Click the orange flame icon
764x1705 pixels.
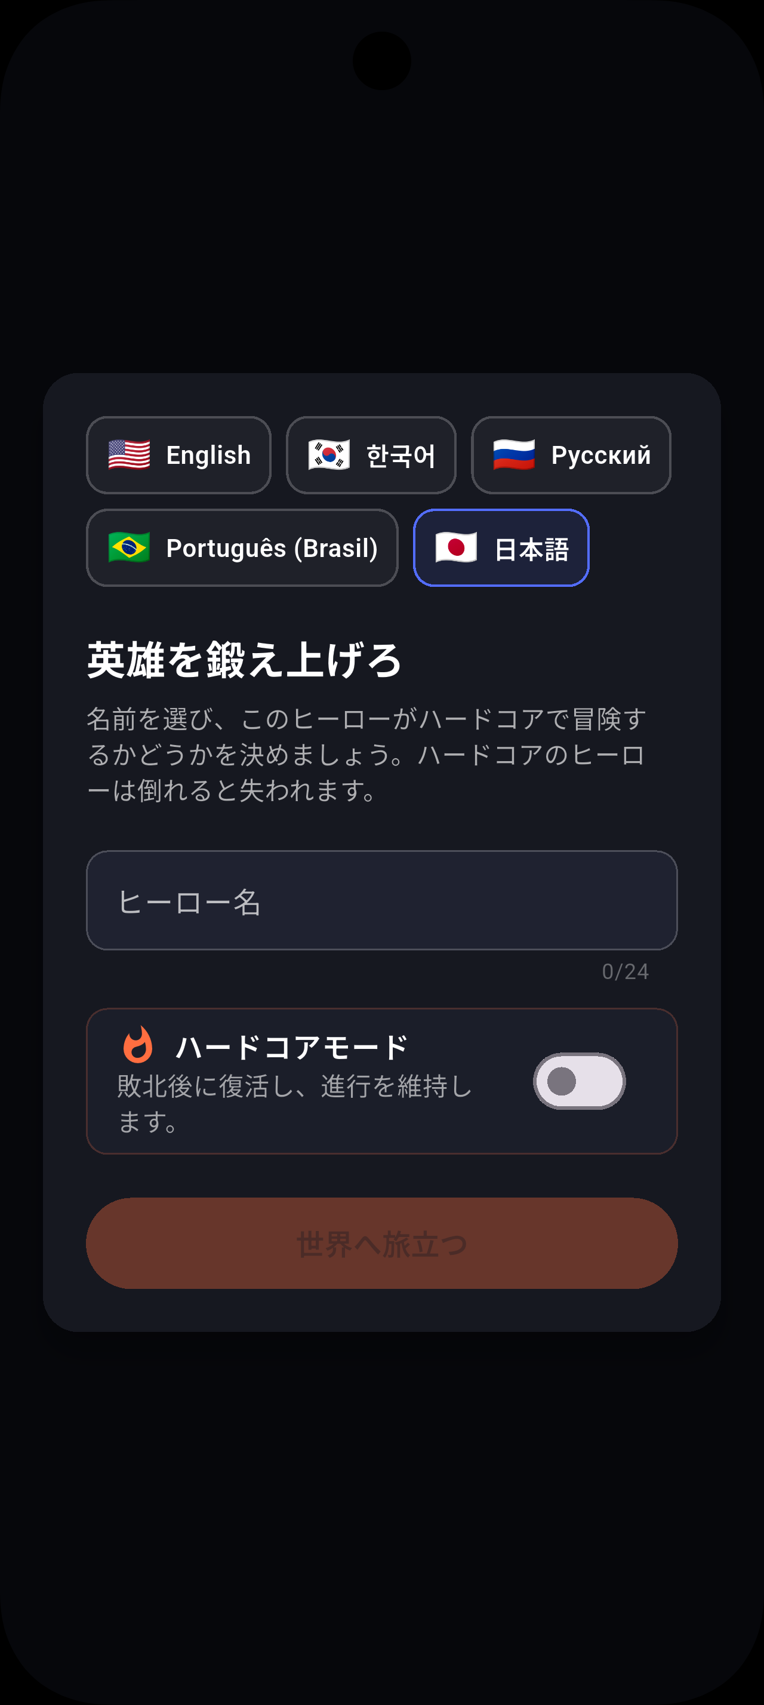[138, 1045]
